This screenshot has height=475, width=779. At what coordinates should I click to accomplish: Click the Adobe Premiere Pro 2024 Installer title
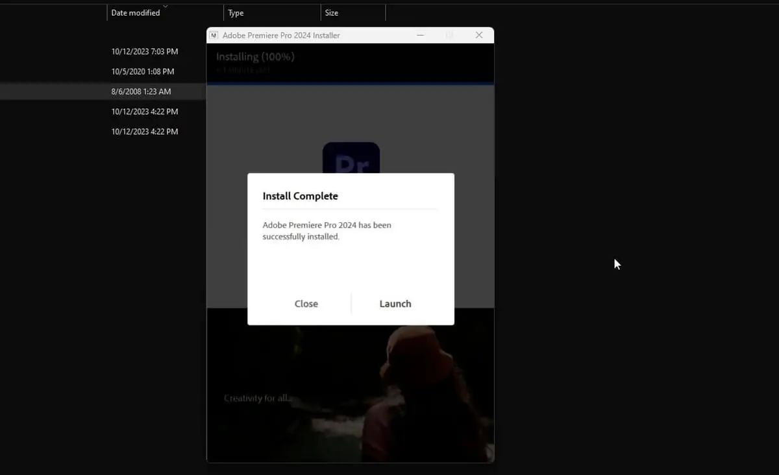point(281,36)
